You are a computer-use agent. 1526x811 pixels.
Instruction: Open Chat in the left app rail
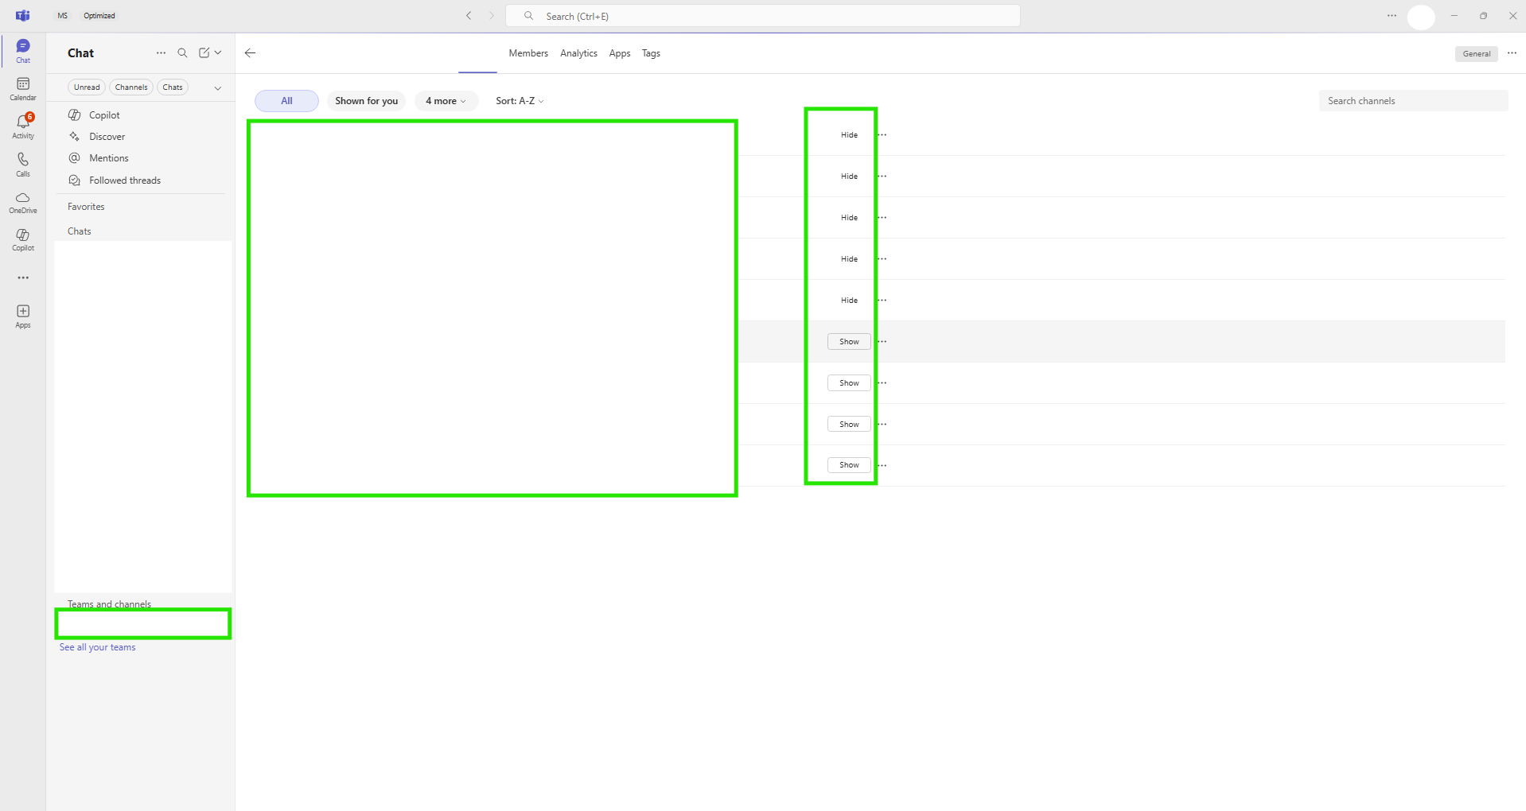coord(23,51)
